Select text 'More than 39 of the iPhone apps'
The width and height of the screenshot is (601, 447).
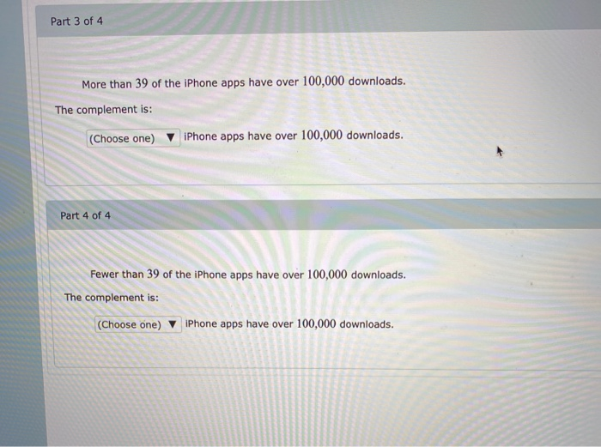[x=164, y=83]
